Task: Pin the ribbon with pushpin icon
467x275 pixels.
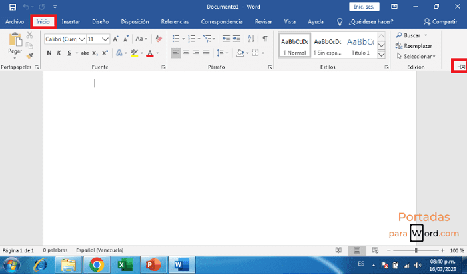Action: 459,66
